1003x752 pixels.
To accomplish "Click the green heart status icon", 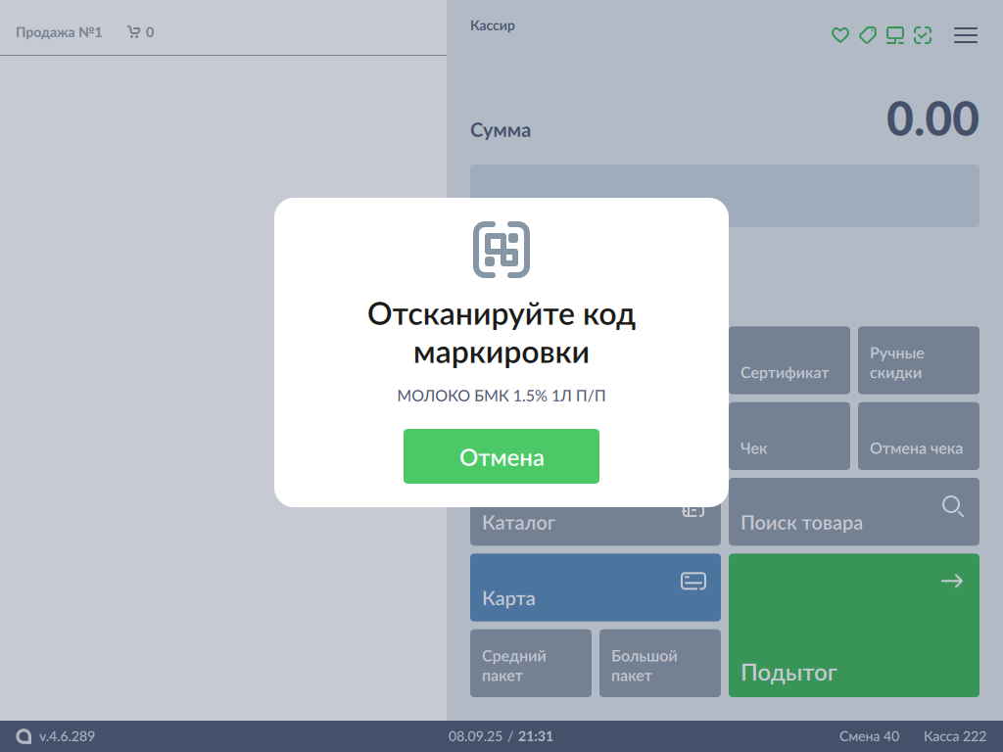I will pyautogui.click(x=839, y=35).
